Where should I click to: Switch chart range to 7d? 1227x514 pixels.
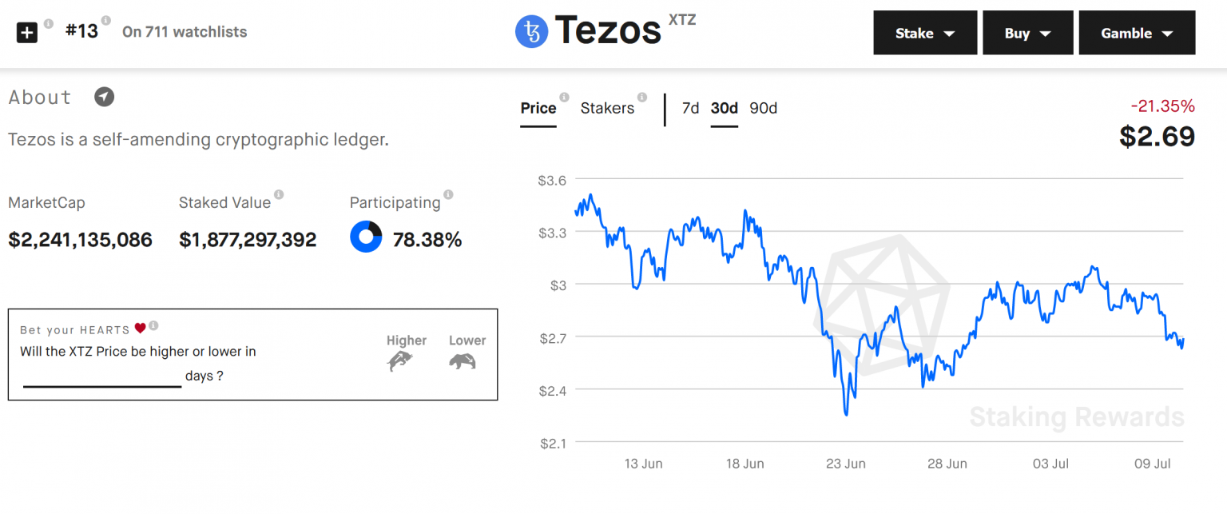(690, 108)
